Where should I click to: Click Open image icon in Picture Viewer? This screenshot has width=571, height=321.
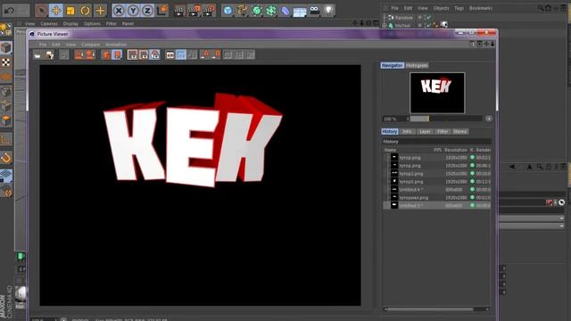[37, 55]
